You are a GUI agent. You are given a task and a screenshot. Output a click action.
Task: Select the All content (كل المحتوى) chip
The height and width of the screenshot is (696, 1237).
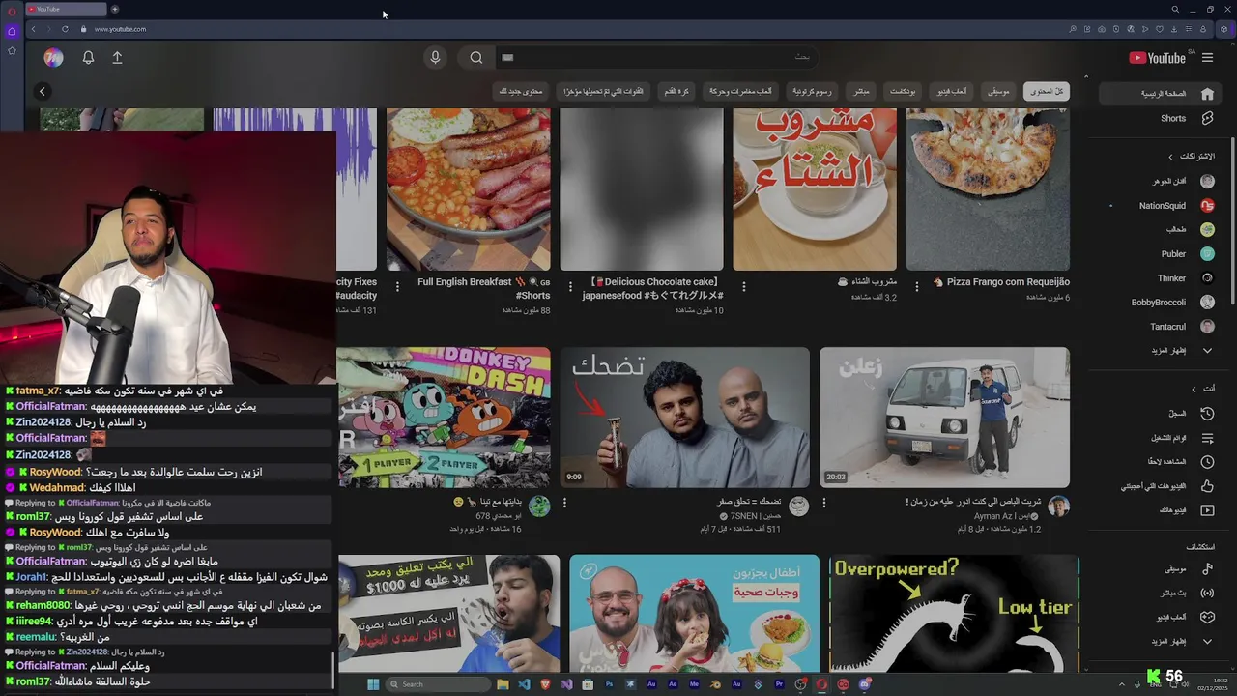coord(1046,91)
